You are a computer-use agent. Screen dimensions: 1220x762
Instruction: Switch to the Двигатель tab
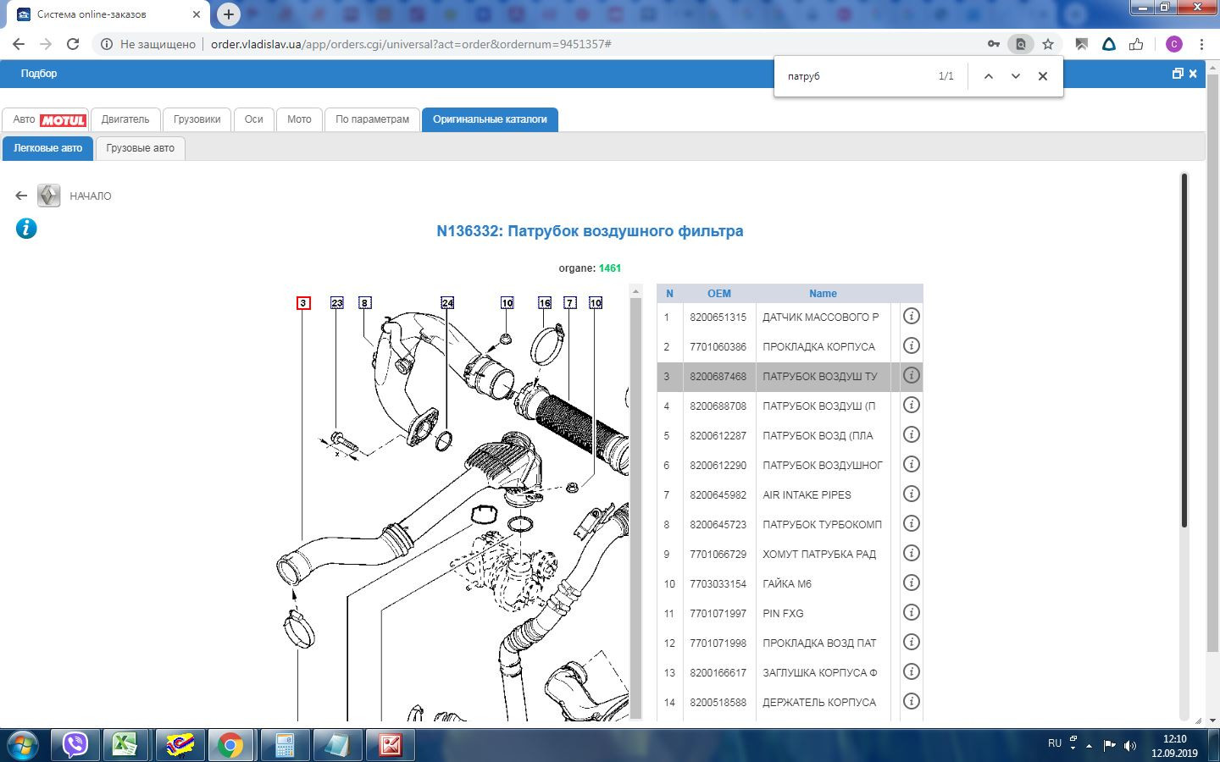click(x=125, y=119)
